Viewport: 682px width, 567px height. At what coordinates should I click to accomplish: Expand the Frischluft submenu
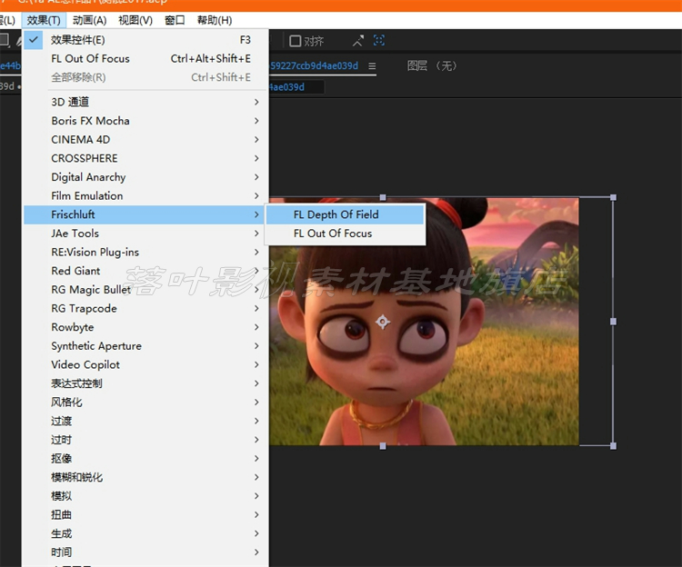point(145,214)
